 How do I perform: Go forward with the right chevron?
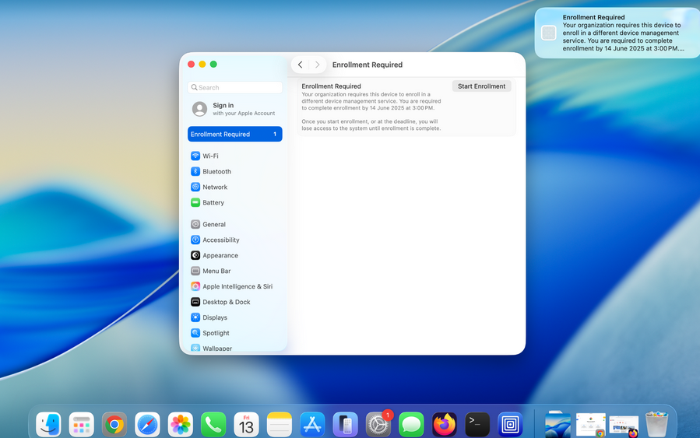click(x=317, y=65)
